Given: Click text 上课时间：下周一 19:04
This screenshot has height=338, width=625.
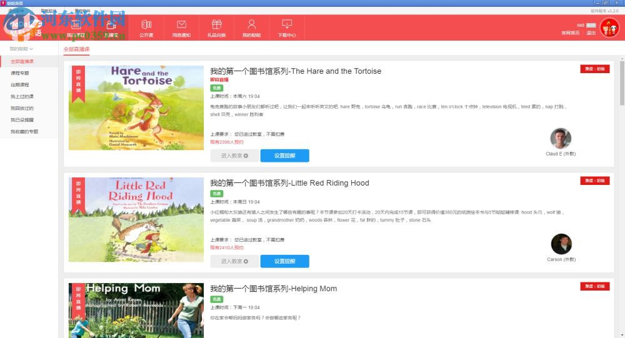Looking at the screenshot, I should click(235, 308).
